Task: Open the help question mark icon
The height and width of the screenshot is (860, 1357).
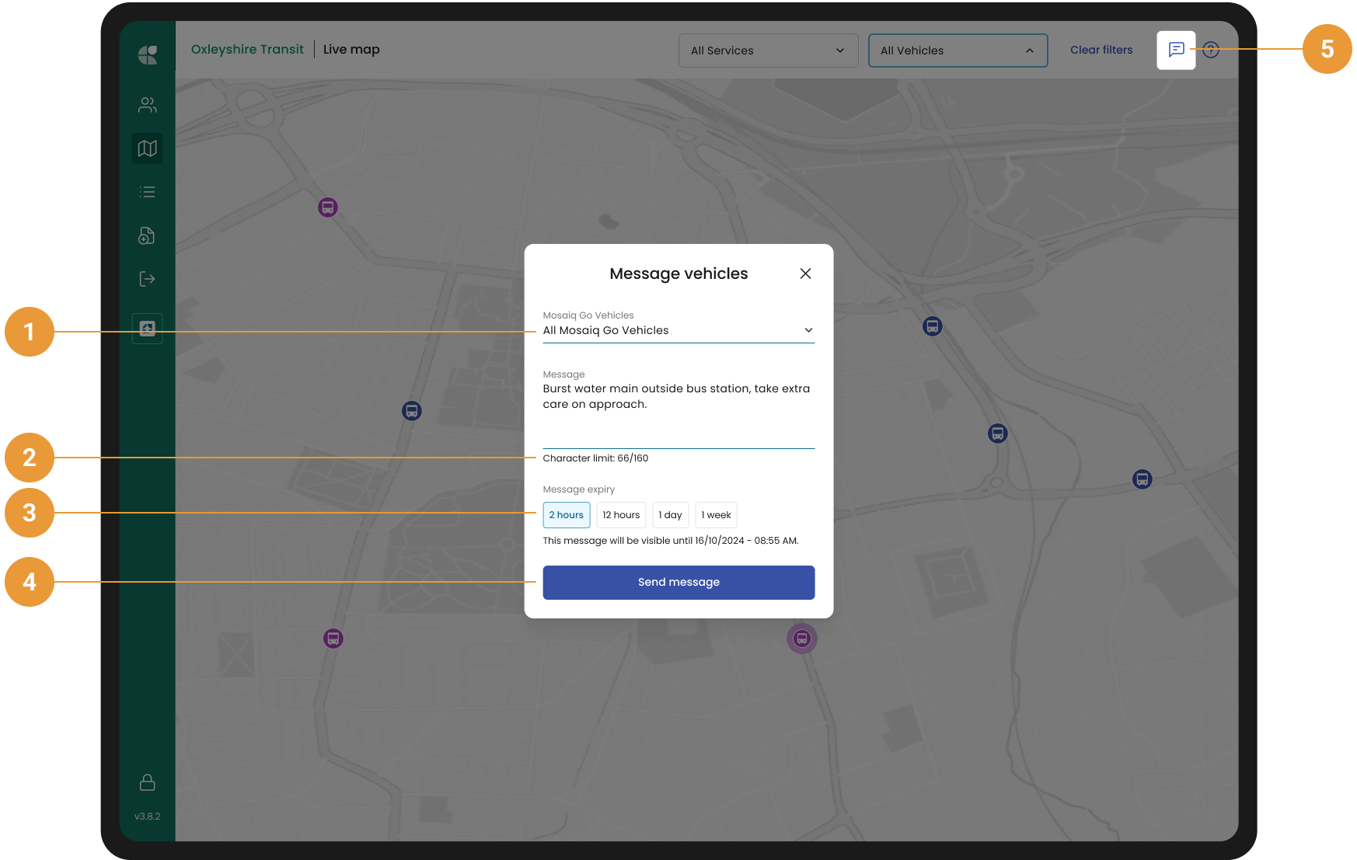Action: pos(1211,50)
